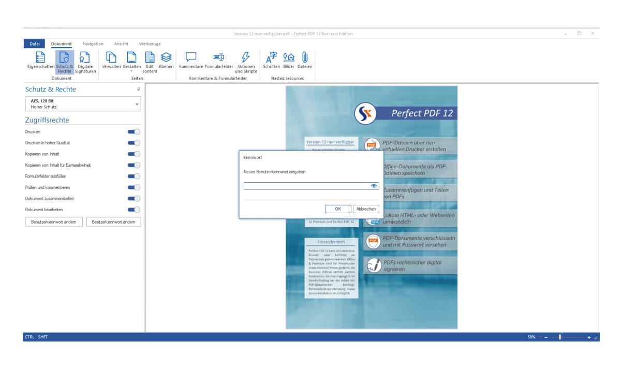
Task: Toggle off Kopieren von Inhalt
Action: (x=134, y=154)
